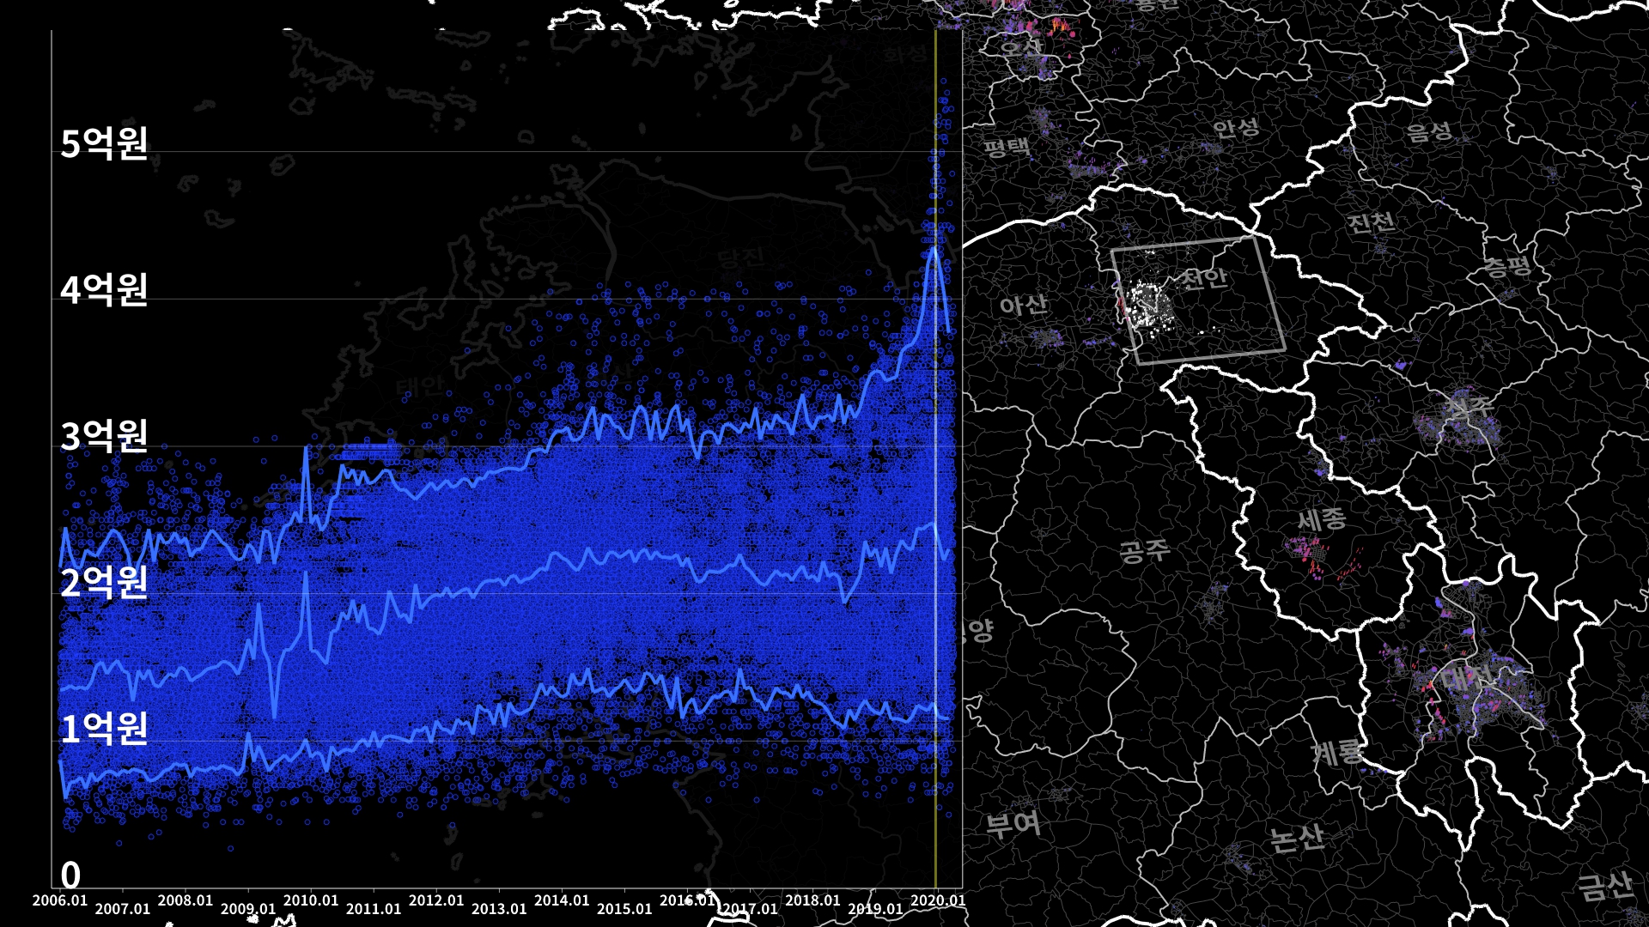This screenshot has height=927, width=1649.
Task: Click the 공주 label on the map
Action: [x=1144, y=550]
